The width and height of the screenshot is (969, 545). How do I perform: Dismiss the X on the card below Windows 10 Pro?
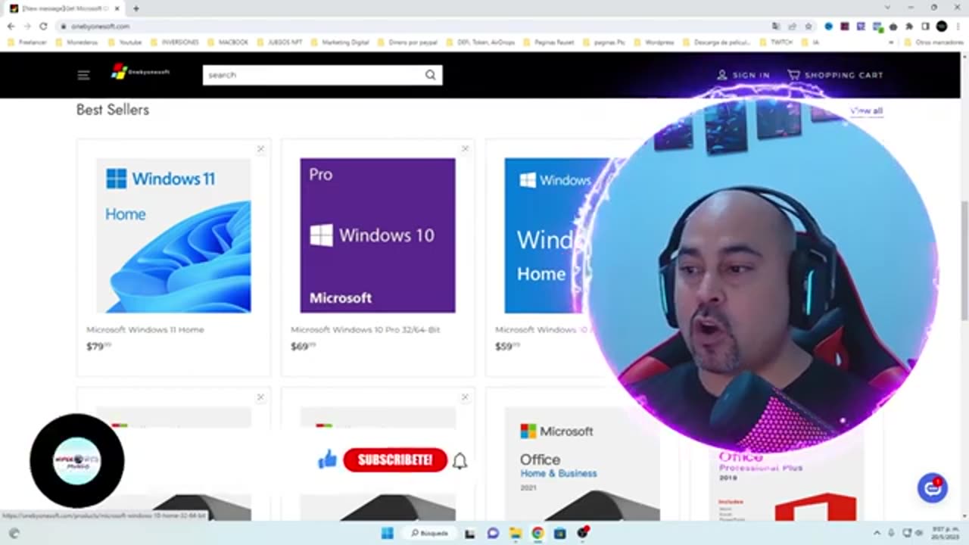pos(465,397)
